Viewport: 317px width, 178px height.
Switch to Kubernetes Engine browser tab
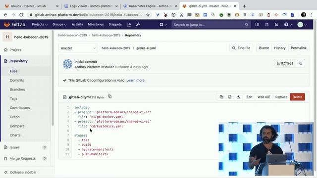pyautogui.click(x=150, y=6)
